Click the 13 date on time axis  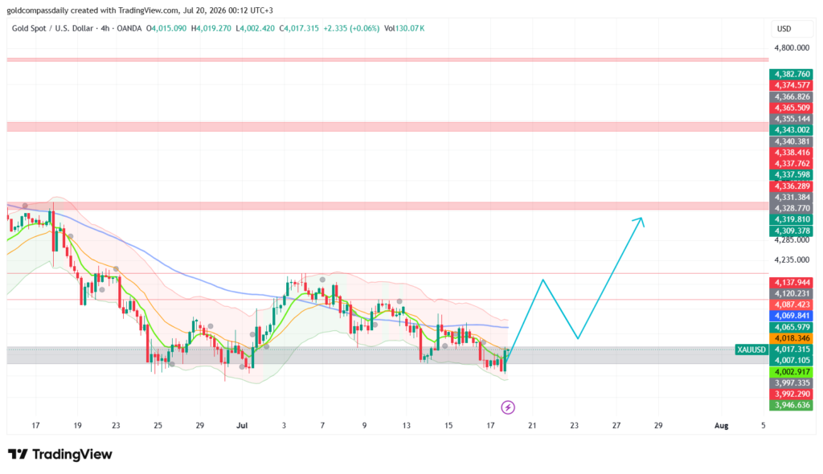[406, 426]
